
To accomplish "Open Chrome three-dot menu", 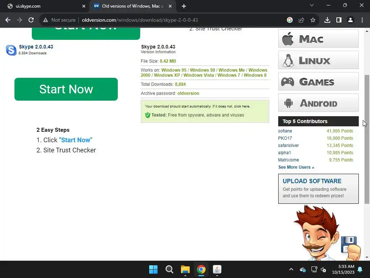I will [362, 20].
